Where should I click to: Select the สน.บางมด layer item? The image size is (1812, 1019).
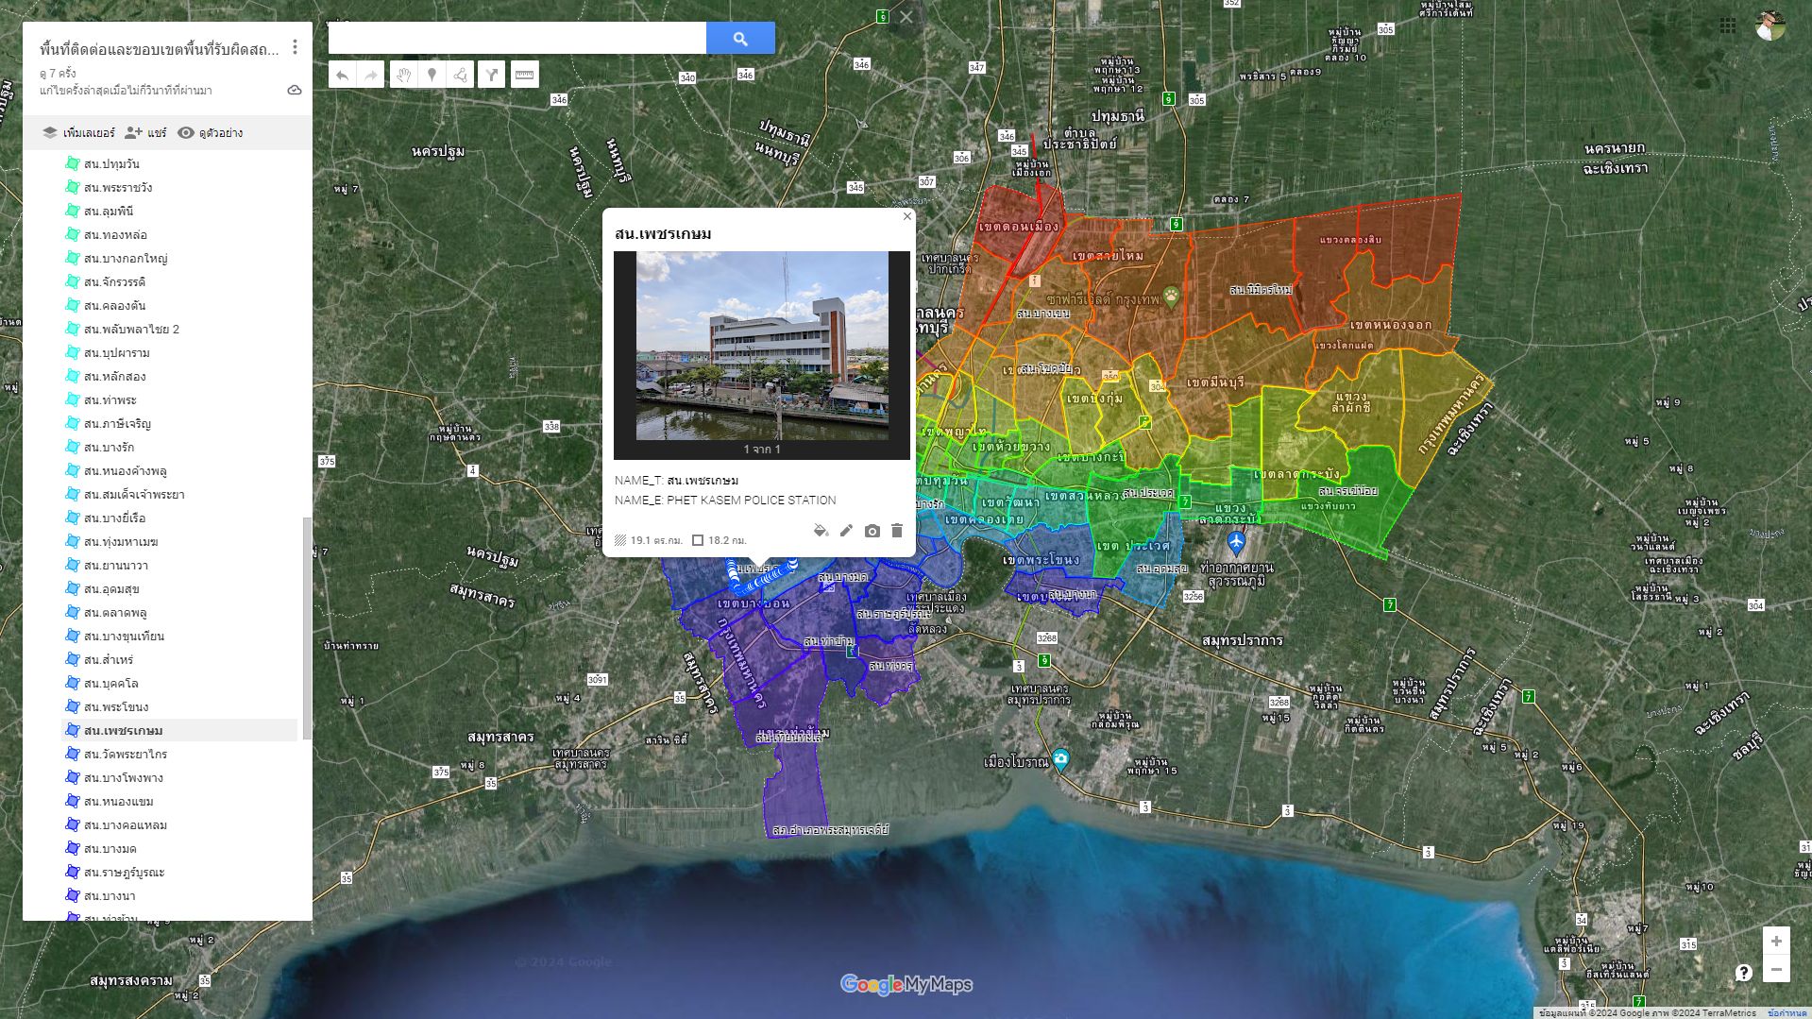tap(110, 849)
